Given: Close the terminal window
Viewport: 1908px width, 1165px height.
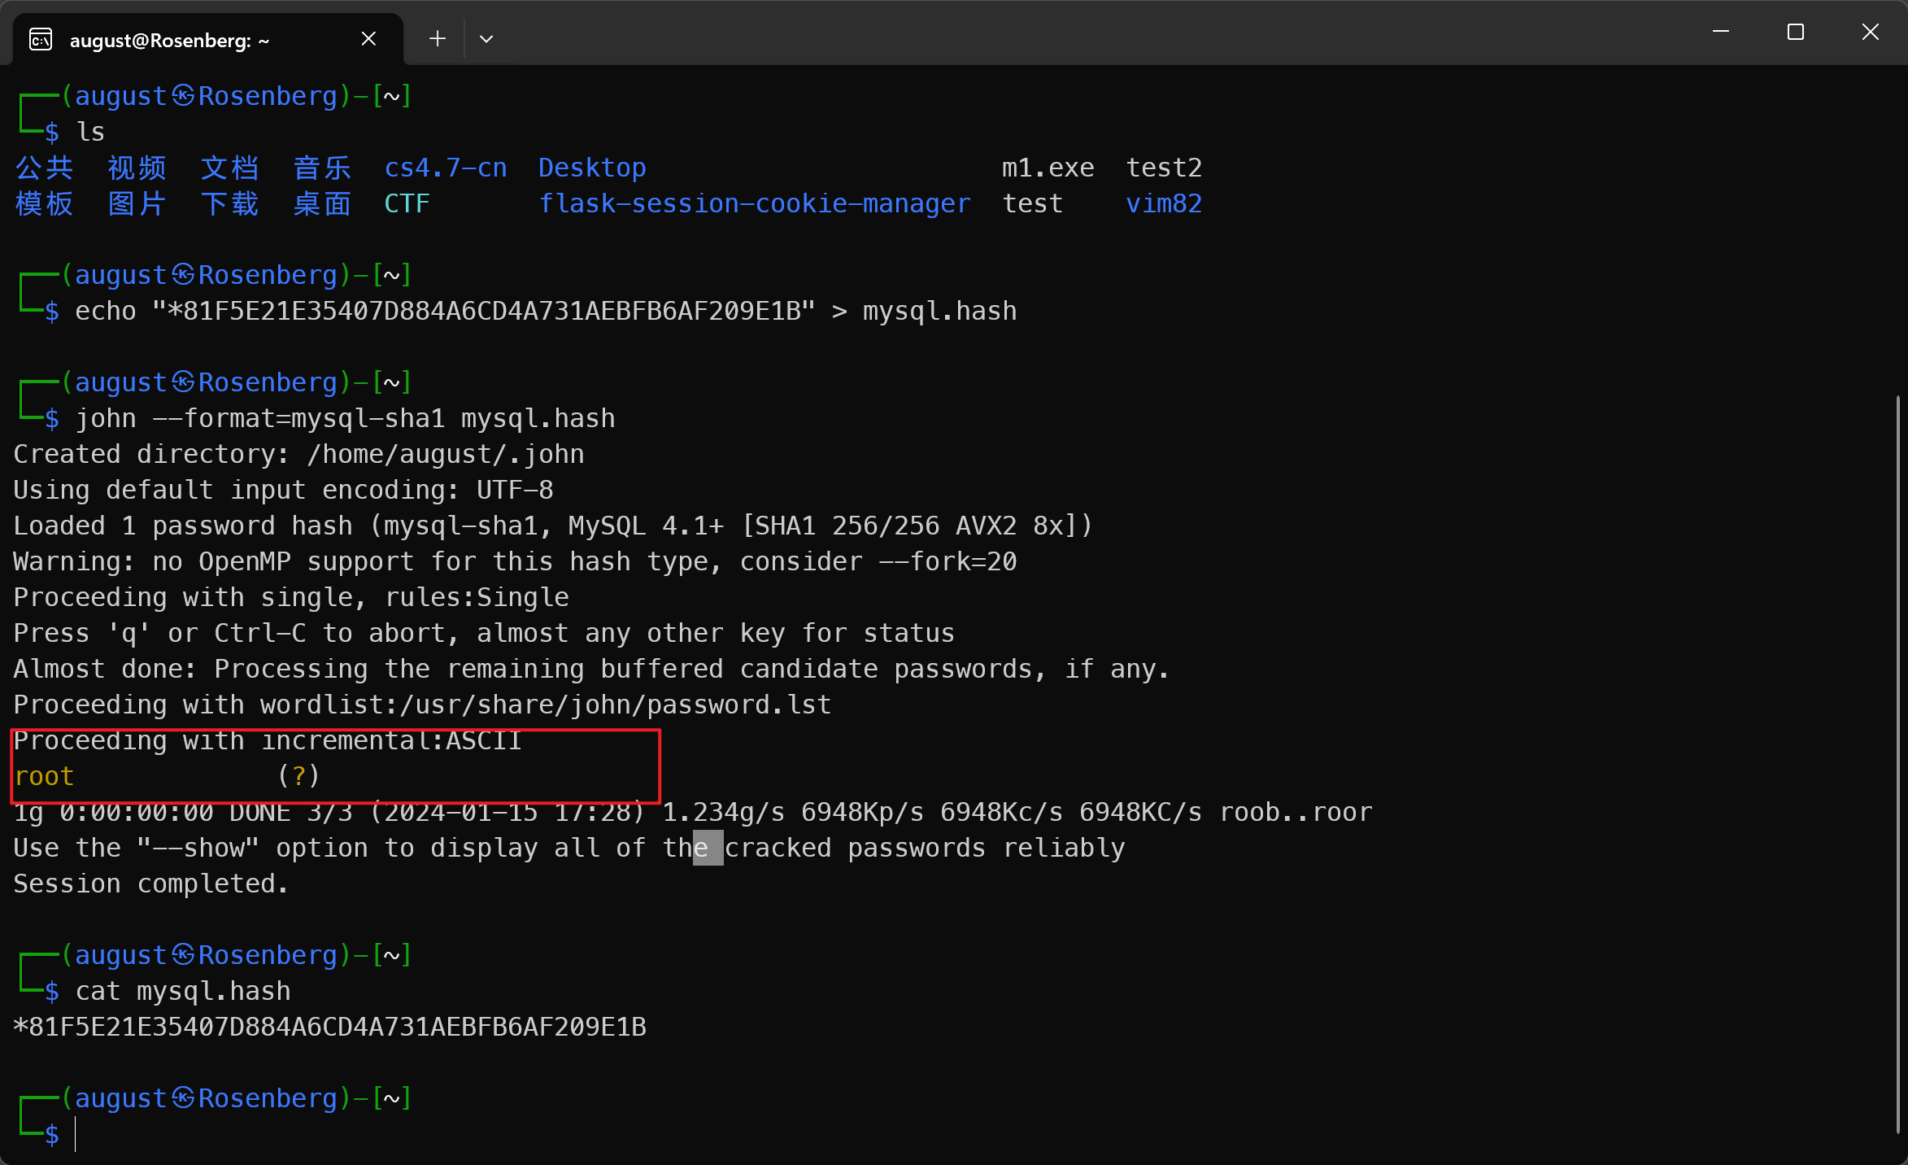Looking at the screenshot, I should coord(1870,33).
